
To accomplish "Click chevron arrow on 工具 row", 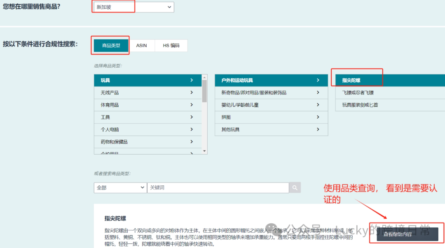I will click(x=192, y=117).
